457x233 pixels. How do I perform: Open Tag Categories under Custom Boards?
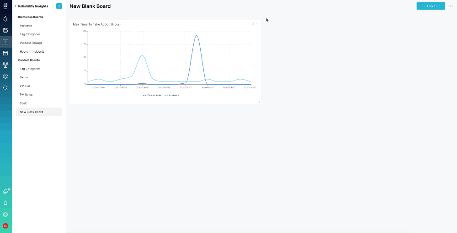tap(30, 69)
